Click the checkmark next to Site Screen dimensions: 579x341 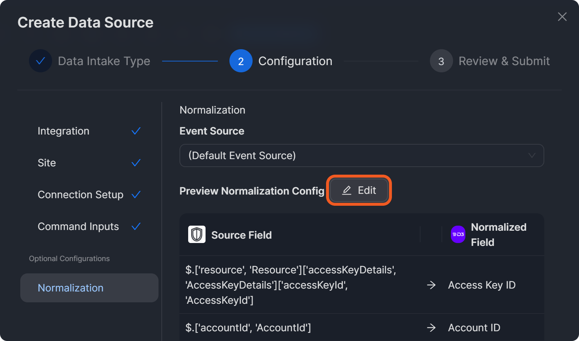pos(136,163)
